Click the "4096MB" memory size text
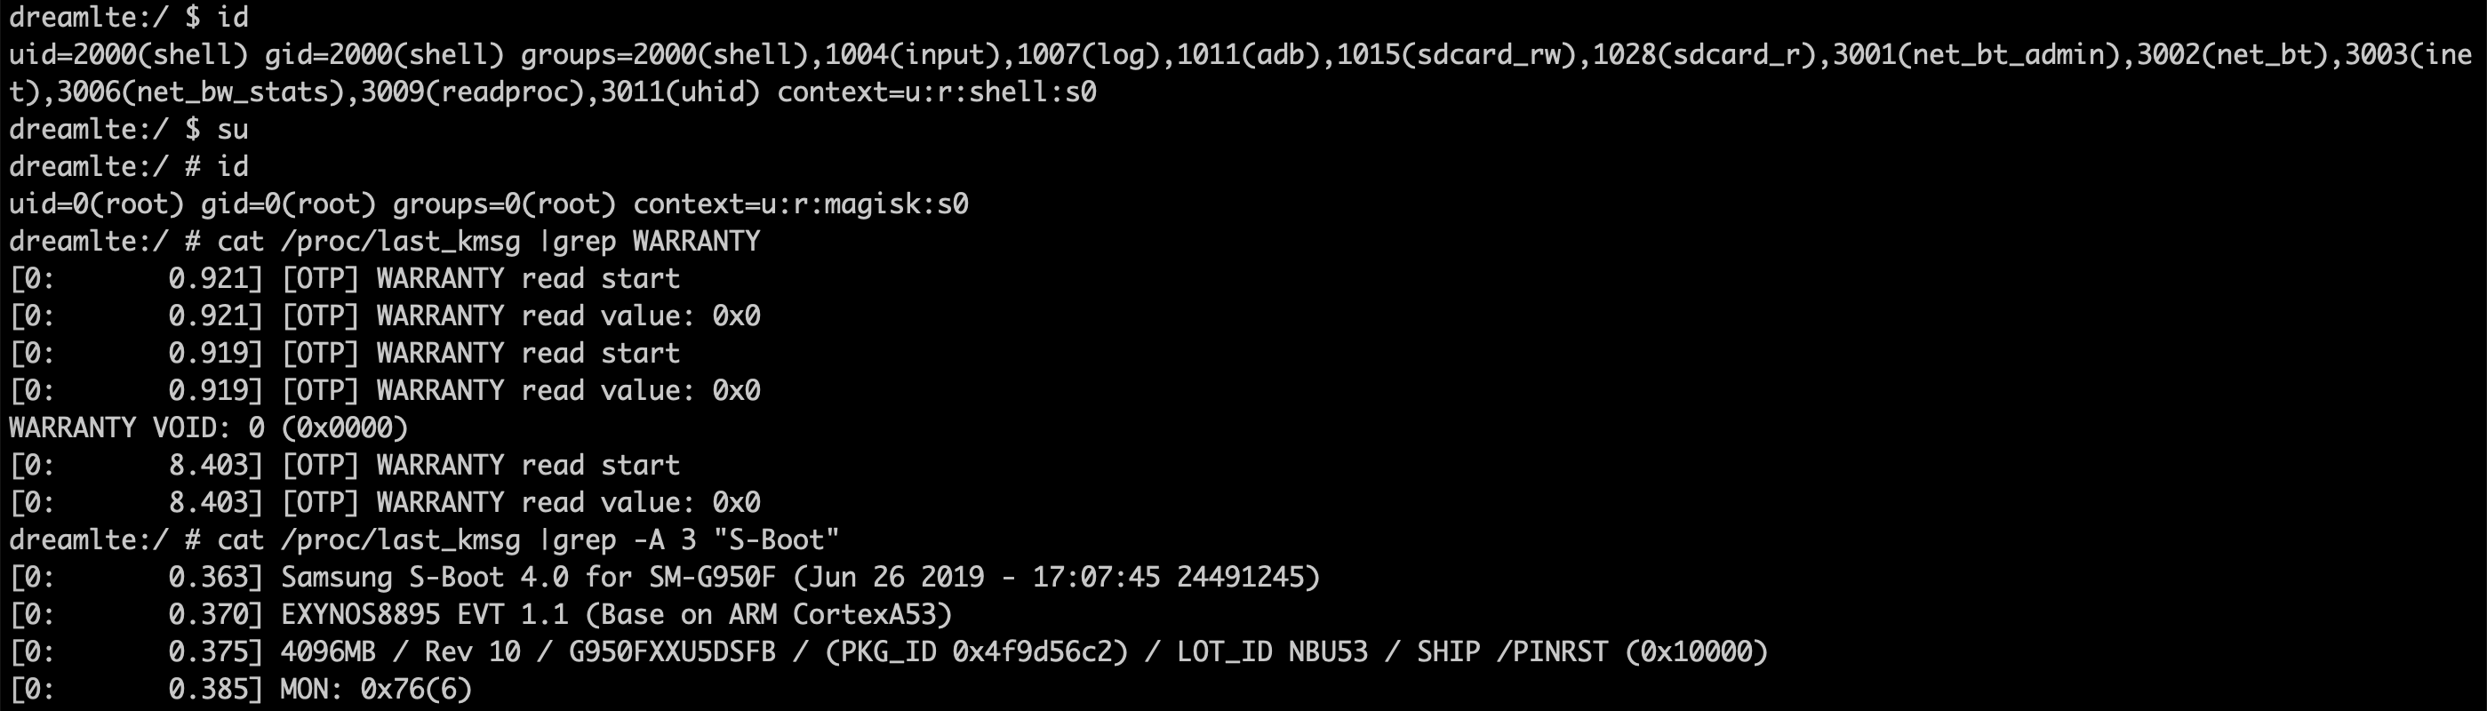The width and height of the screenshot is (2487, 711). (327, 652)
